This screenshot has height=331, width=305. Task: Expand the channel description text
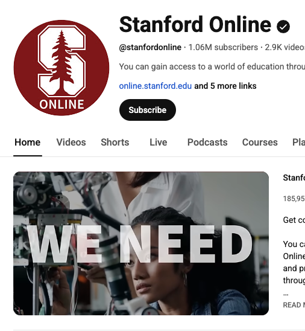(x=212, y=66)
